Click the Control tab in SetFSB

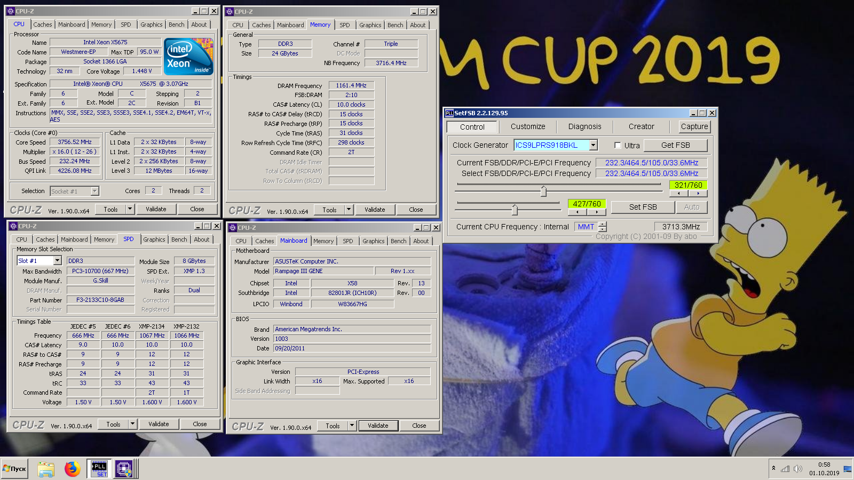pos(472,127)
